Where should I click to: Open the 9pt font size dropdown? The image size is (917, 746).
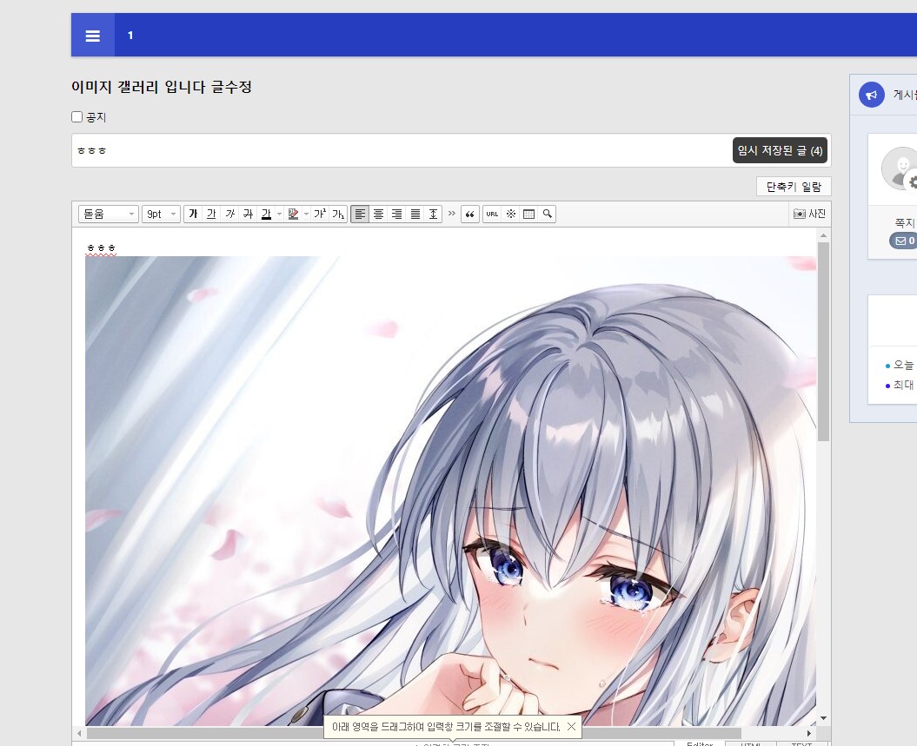pyautogui.click(x=161, y=214)
